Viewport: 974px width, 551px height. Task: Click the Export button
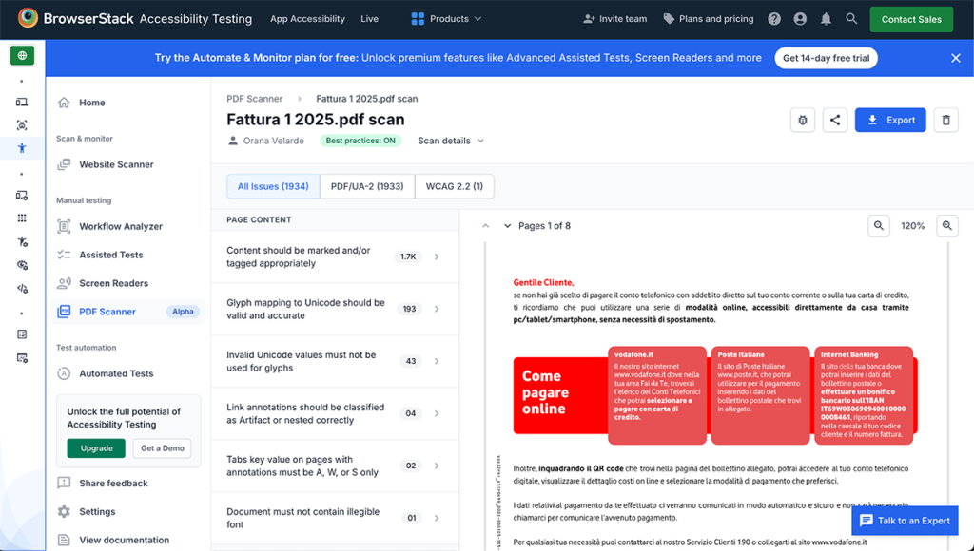pyautogui.click(x=890, y=120)
